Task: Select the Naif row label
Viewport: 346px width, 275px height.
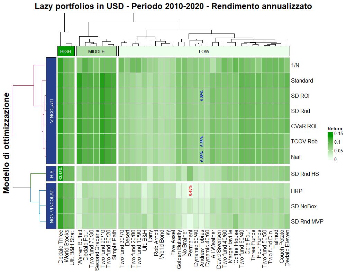Action: 296,157
